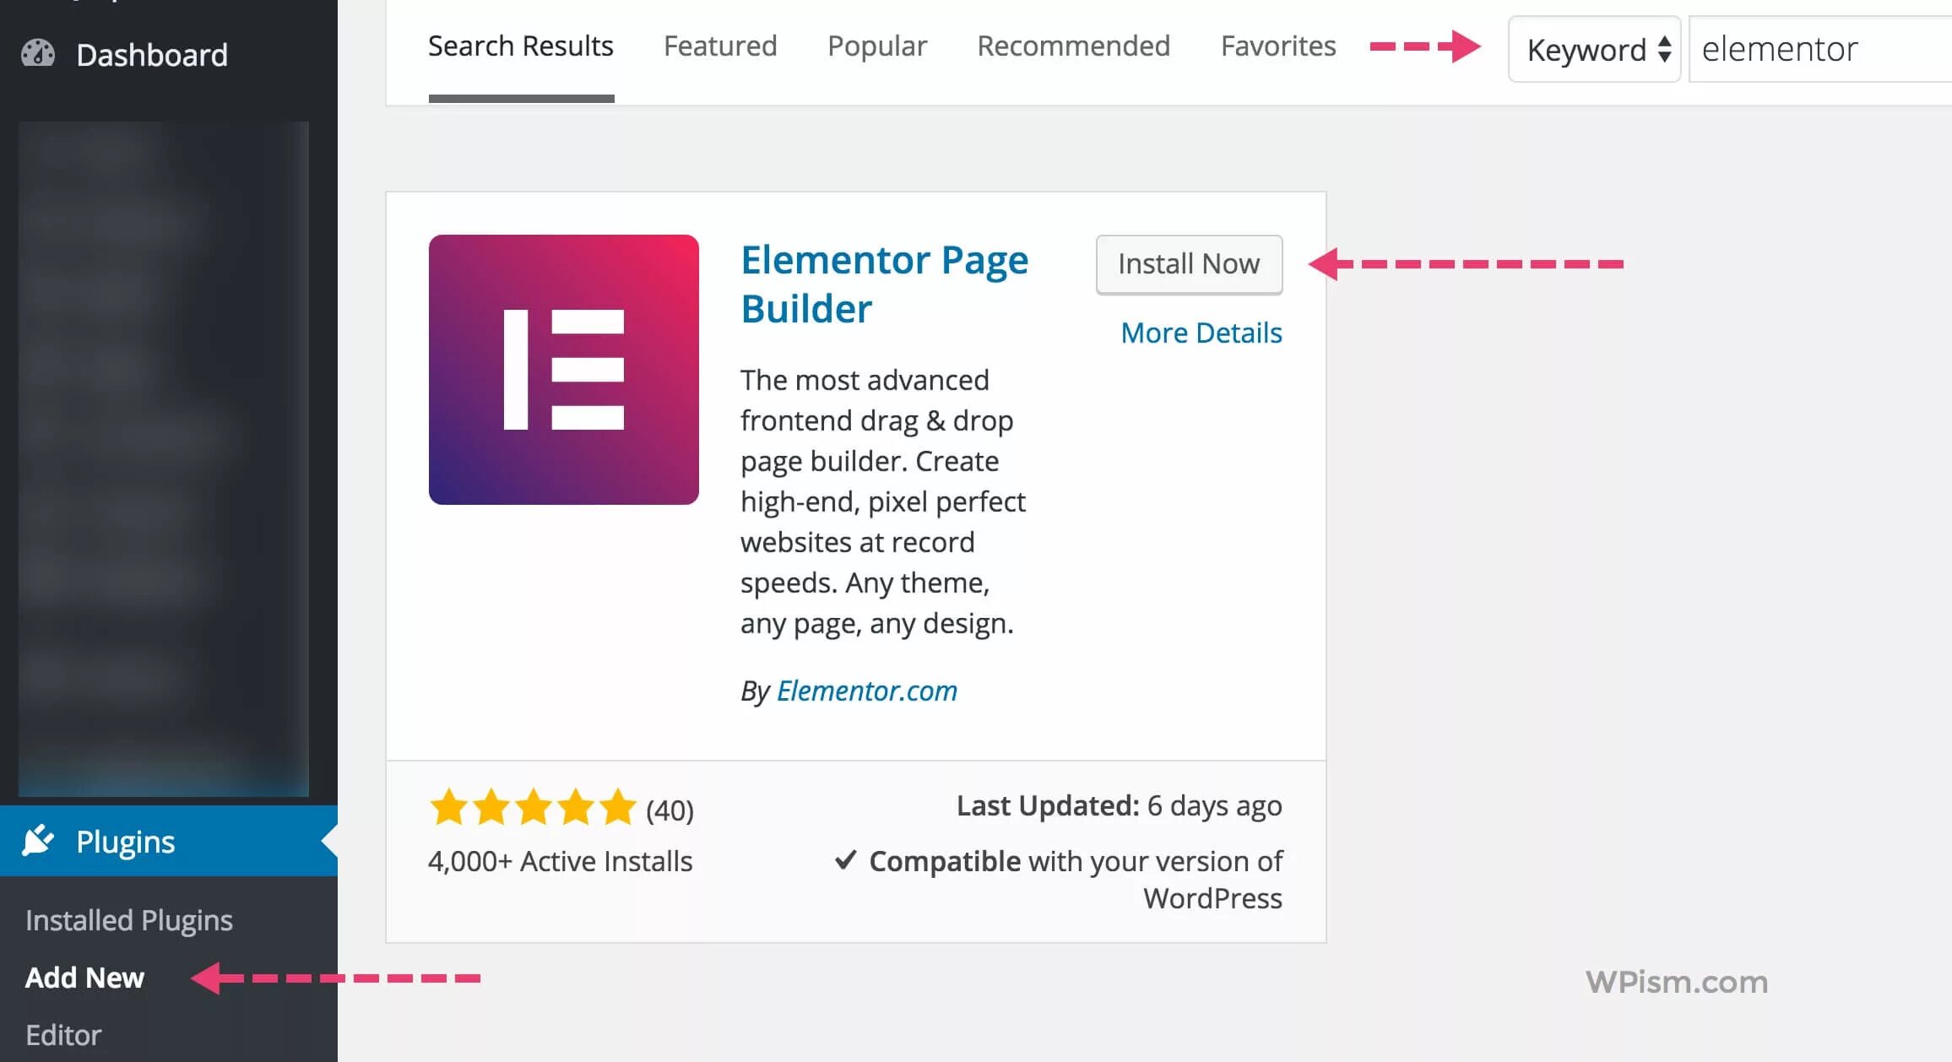The width and height of the screenshot is (1952, 1062).
Task: Open the Editor submenu item
Action: (x=63, y=1035)
